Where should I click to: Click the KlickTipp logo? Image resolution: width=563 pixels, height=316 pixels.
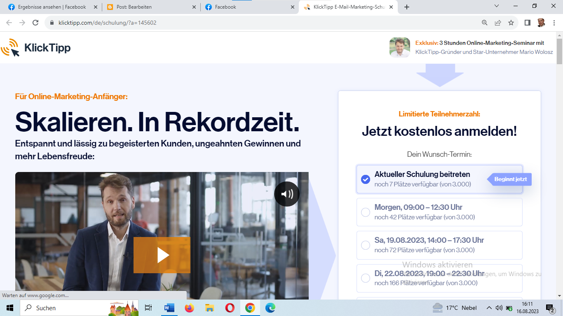point(36,48)
